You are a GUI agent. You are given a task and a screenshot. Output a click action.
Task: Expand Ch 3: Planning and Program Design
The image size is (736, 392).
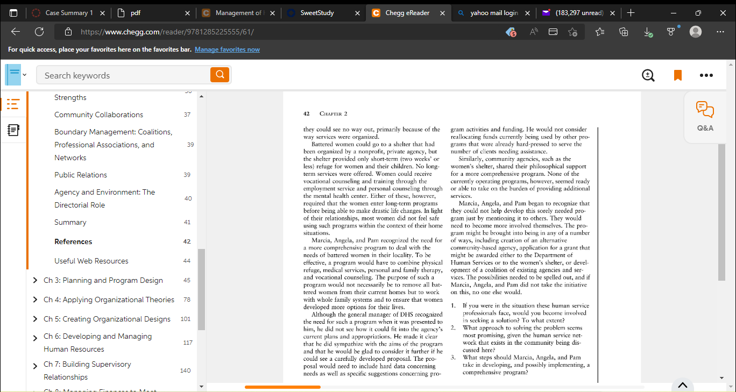point(36,280)
